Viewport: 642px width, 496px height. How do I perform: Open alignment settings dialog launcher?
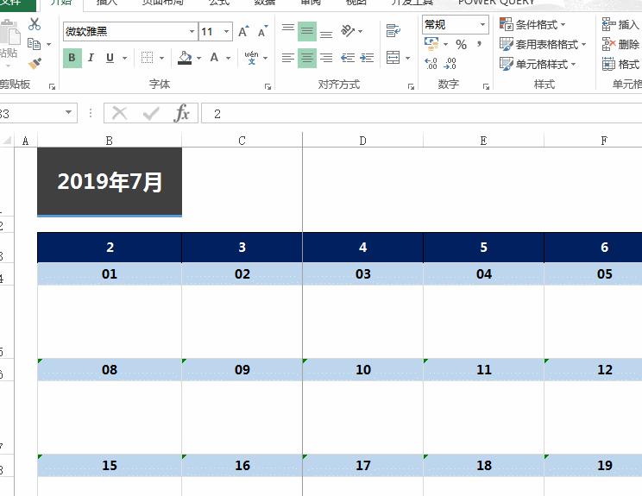pos(411,86)
